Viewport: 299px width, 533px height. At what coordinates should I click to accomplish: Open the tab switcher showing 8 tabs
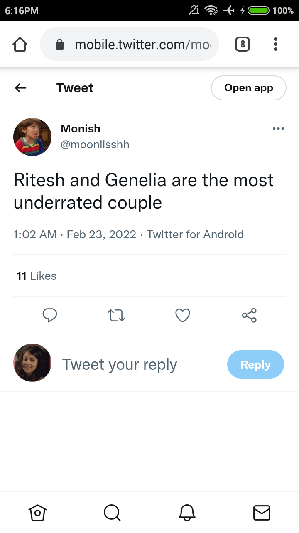pos(243,44)
